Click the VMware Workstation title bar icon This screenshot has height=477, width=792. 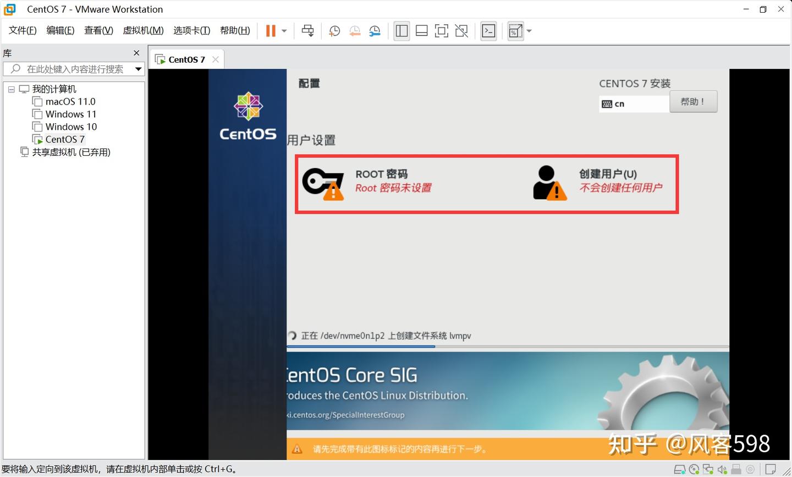10,9
